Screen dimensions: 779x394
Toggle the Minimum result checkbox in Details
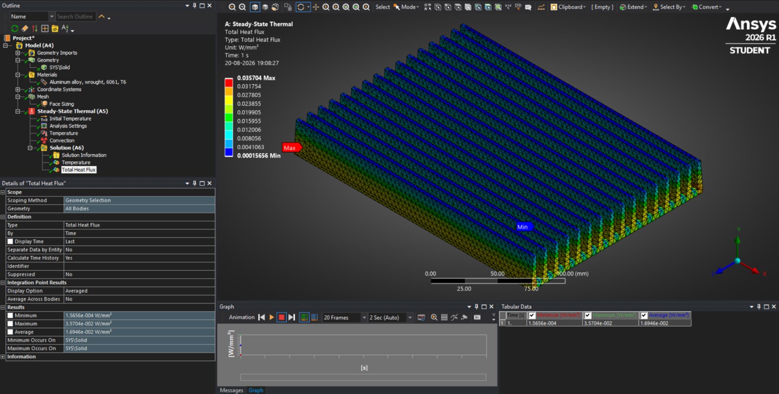pyautogui.click(x=10, y=316)
